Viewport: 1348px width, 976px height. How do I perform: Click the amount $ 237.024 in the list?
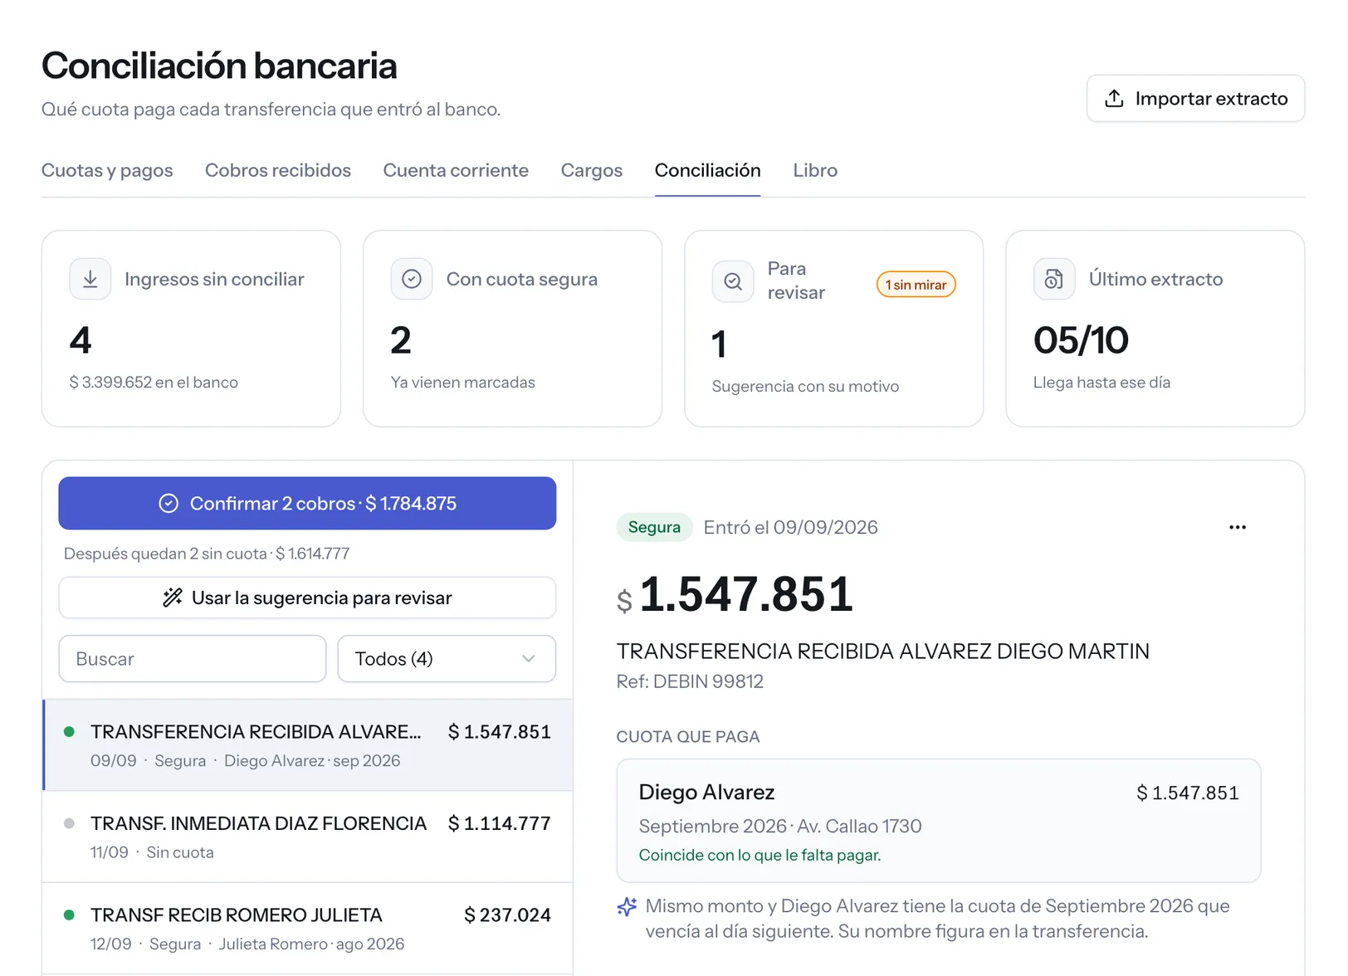pyautogui.click(x=507, y=915)
